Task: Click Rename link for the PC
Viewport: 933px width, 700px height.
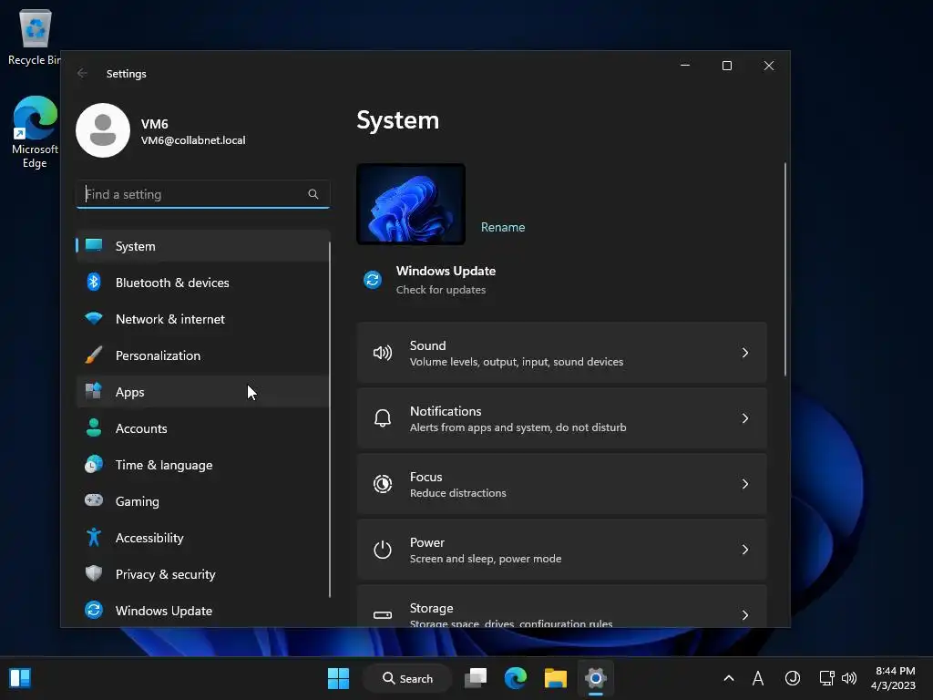Action: pos(503,227)
